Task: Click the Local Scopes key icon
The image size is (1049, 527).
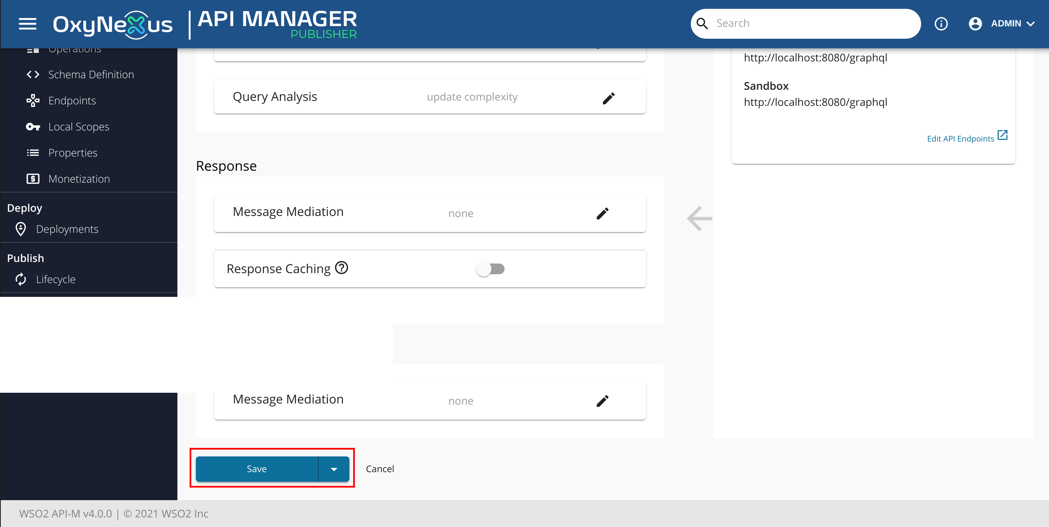Action: click(33, 127)
